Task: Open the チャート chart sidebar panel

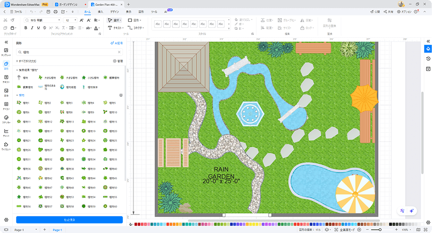Action: coord(6,133)
